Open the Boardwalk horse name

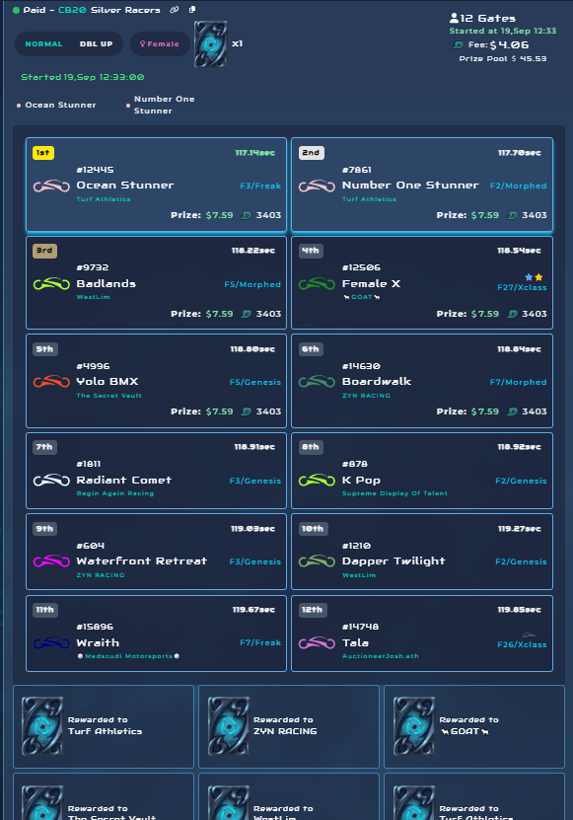[x=377, y=381]
